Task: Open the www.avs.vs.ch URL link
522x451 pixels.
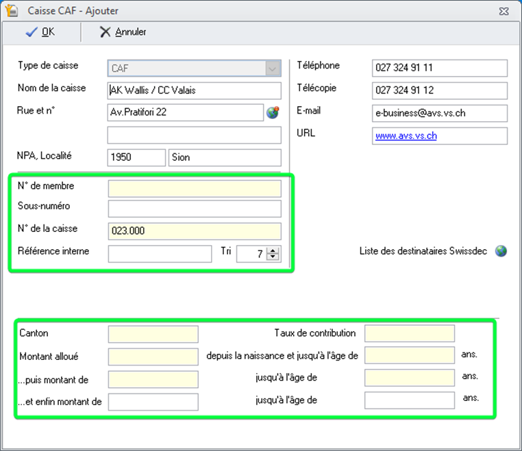Action: pos(406,136)
